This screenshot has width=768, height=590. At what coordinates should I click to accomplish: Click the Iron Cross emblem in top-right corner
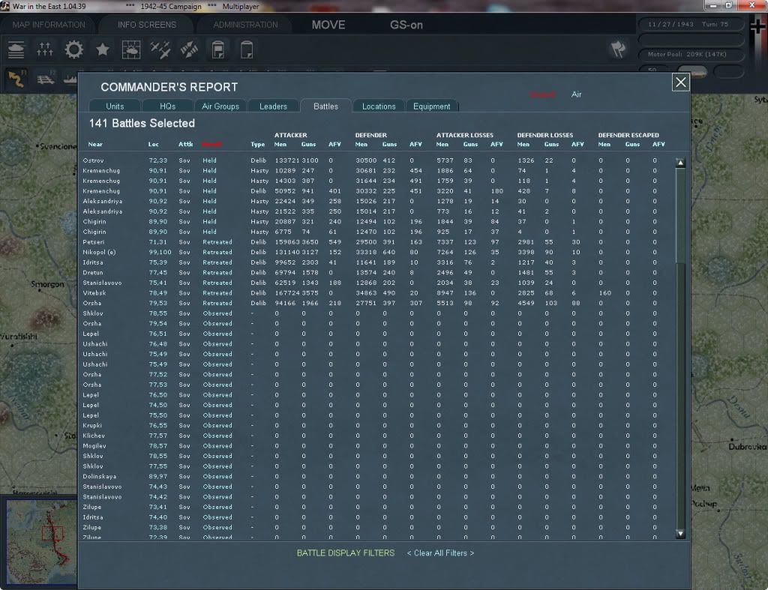coord(757,27)
